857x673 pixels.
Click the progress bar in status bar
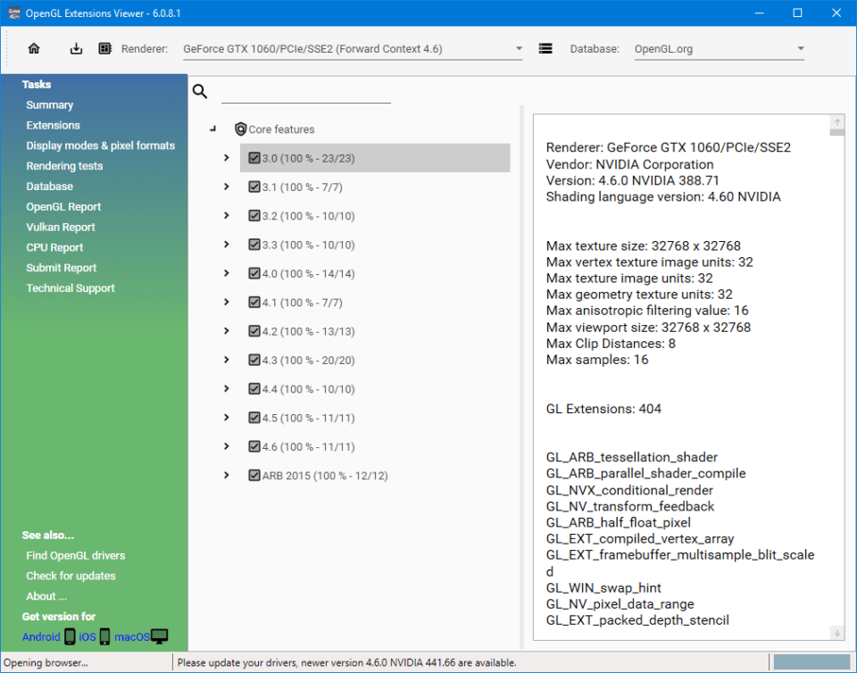click(811, 662)
